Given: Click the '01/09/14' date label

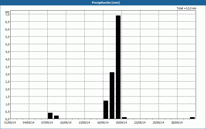Looking at the screenshot, I should pos(10,123).
